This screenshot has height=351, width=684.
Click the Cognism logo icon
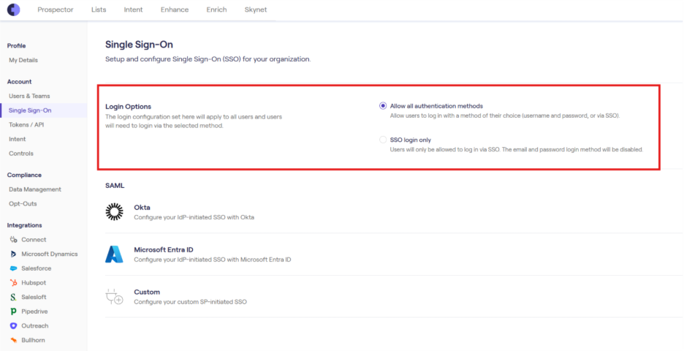[x=14, y=10]
